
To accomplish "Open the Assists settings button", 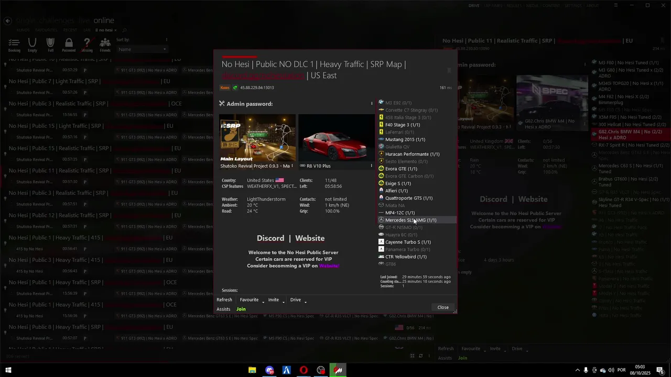I will coord(223,309).
